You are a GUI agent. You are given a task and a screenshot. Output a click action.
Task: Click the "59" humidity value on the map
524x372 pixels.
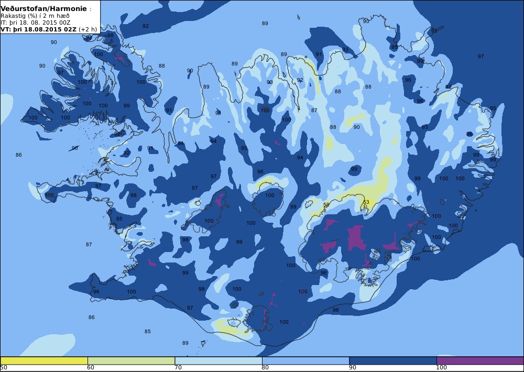326,204
